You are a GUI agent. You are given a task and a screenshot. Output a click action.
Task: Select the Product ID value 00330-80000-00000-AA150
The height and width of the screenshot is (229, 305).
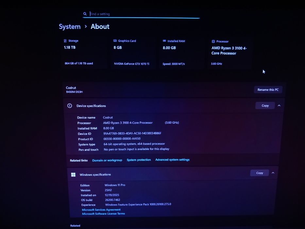[122, 139]
